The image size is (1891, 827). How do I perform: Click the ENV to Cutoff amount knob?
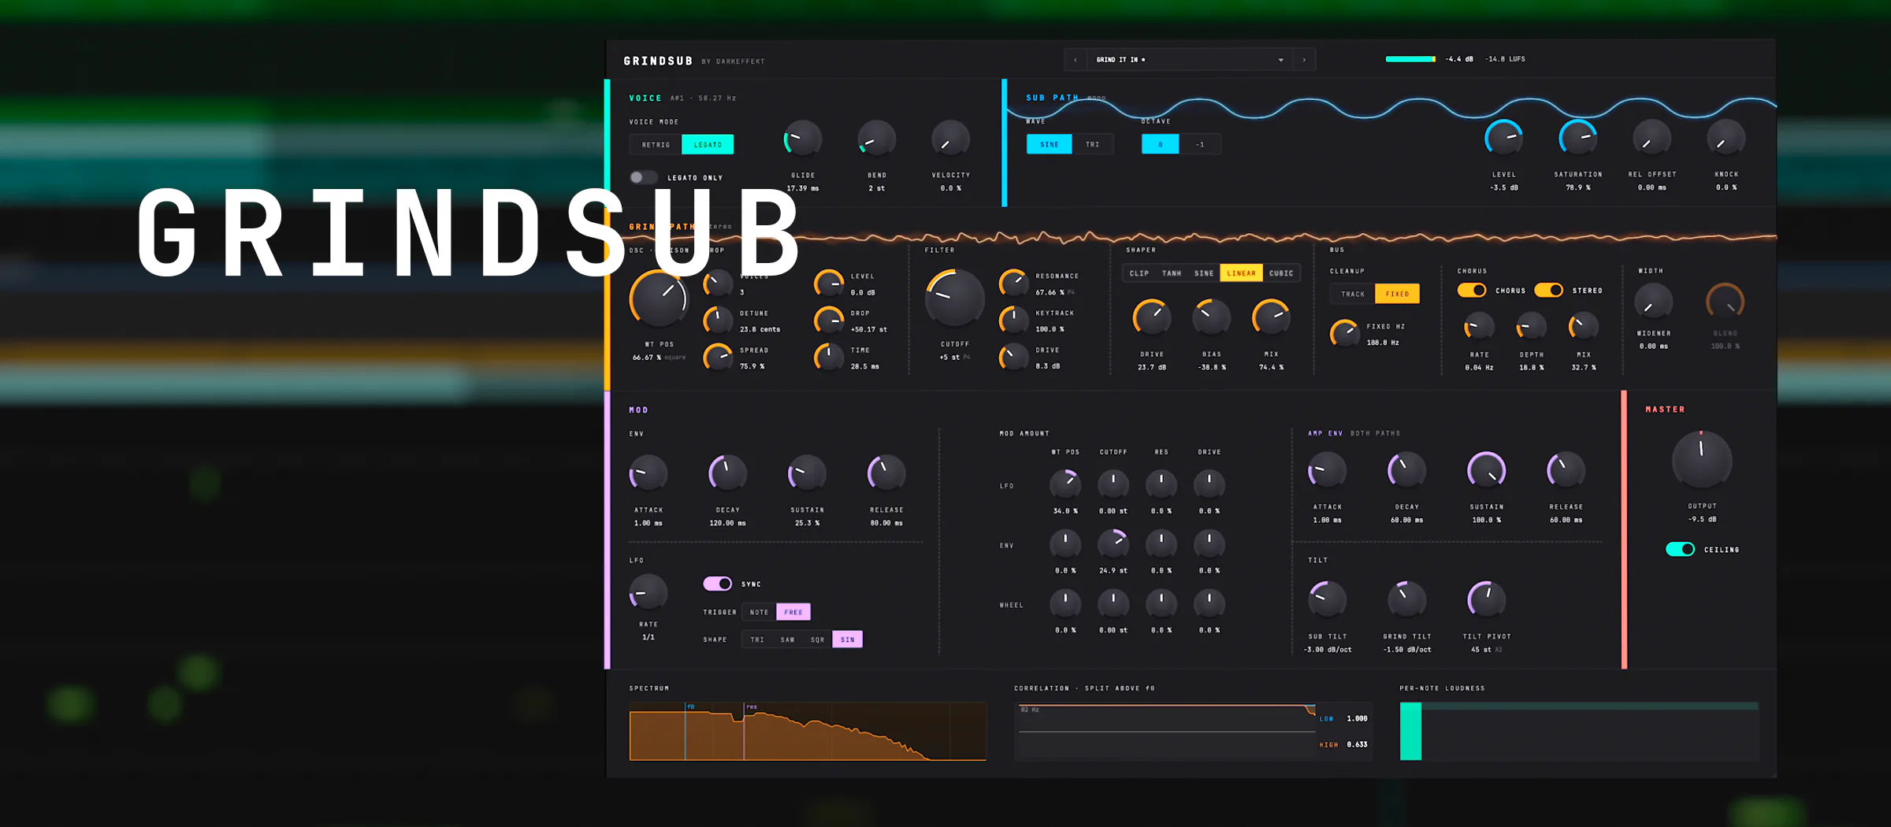[x=1113, y=543]
